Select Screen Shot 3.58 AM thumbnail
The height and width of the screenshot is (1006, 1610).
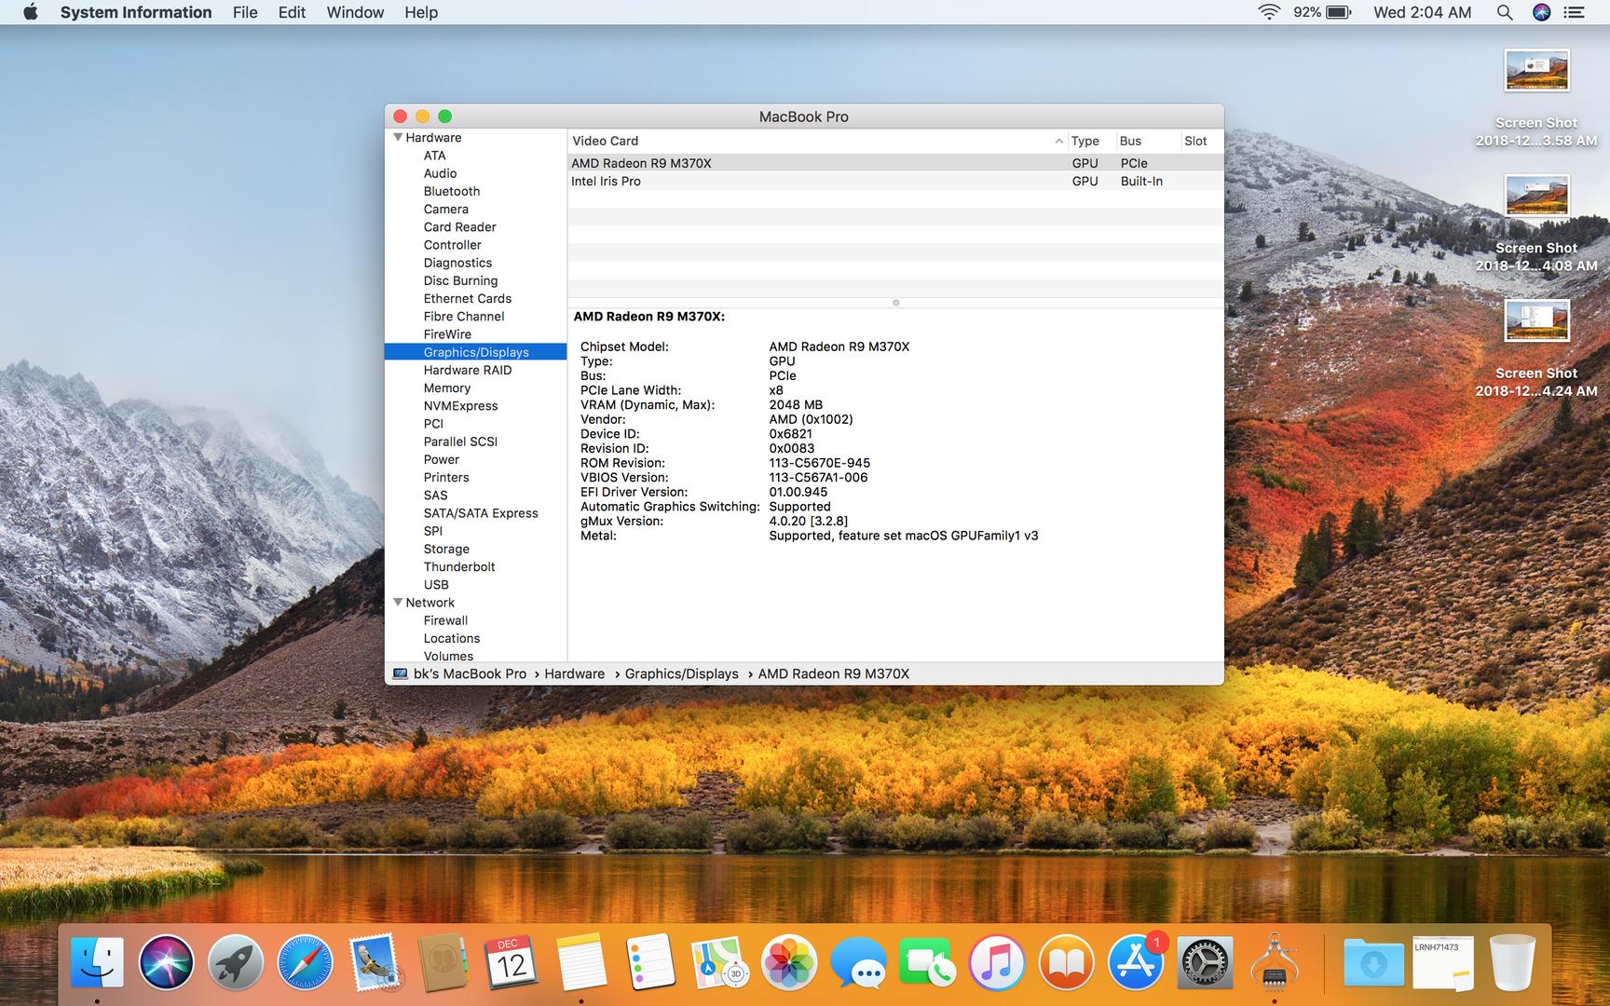pyautogui.click(x=1536, y=71)
